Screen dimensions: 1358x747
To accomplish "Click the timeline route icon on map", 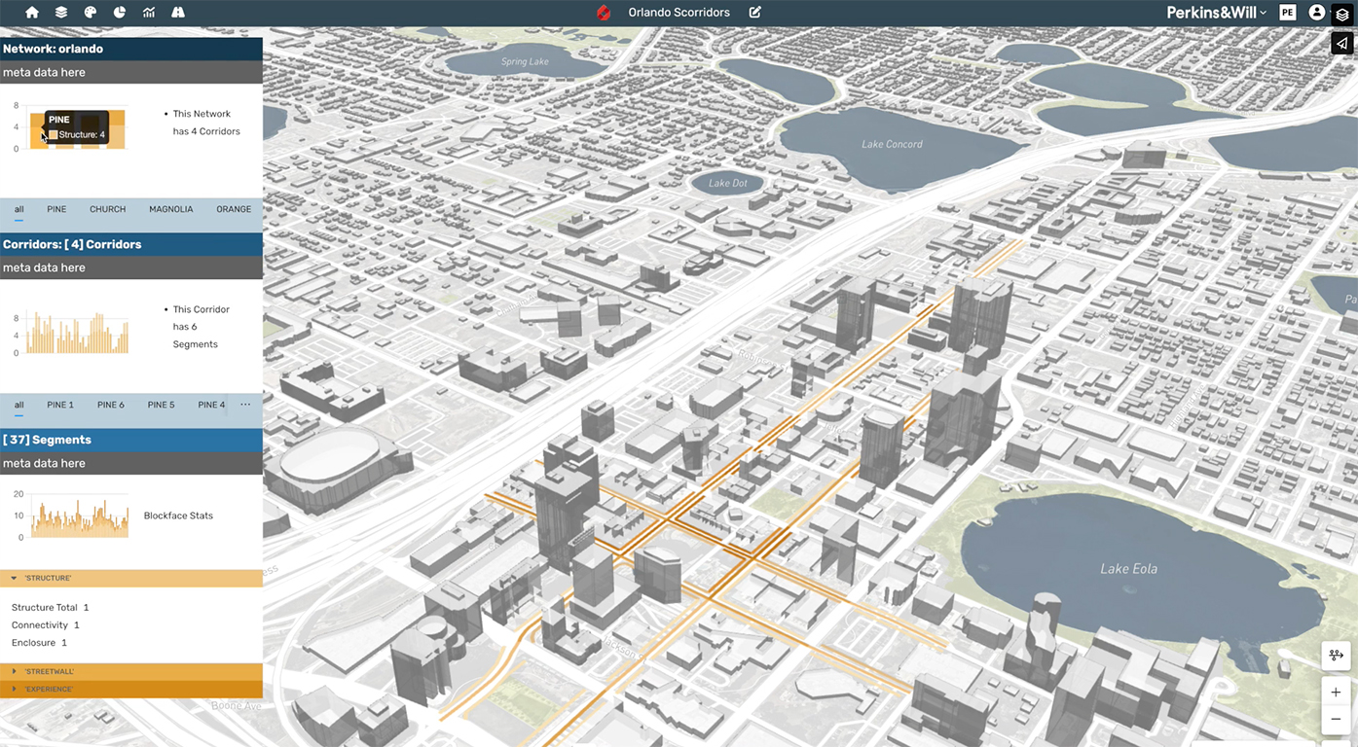I will tap(1335, 657).
